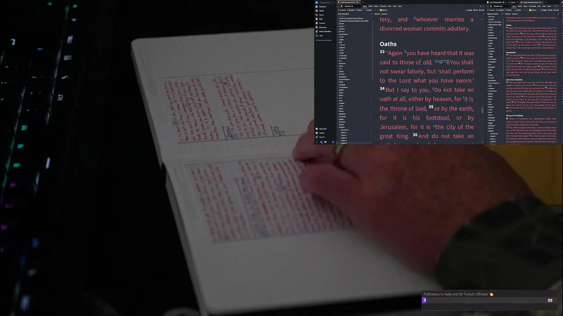Image resolution: width=563 pixels, height=316 pixels.
Task: Open Search from the left sidebar
Action: pos(321,15)
